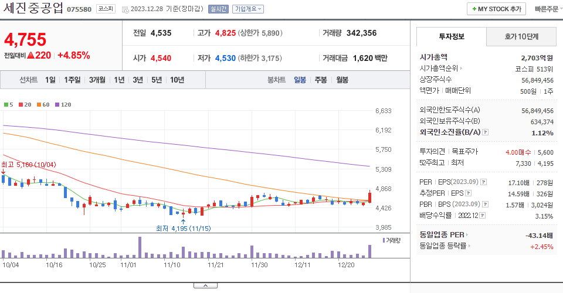563x293 pixels.
Task: Open the 기업개요 dropdown
Action: pyautogui.click(x=248, y=9)
